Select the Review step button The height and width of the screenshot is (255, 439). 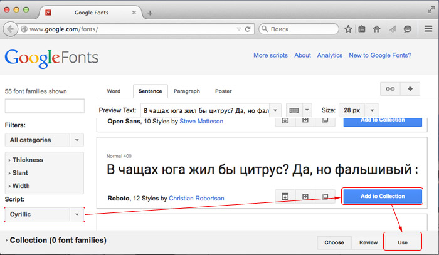pos(369,242)
